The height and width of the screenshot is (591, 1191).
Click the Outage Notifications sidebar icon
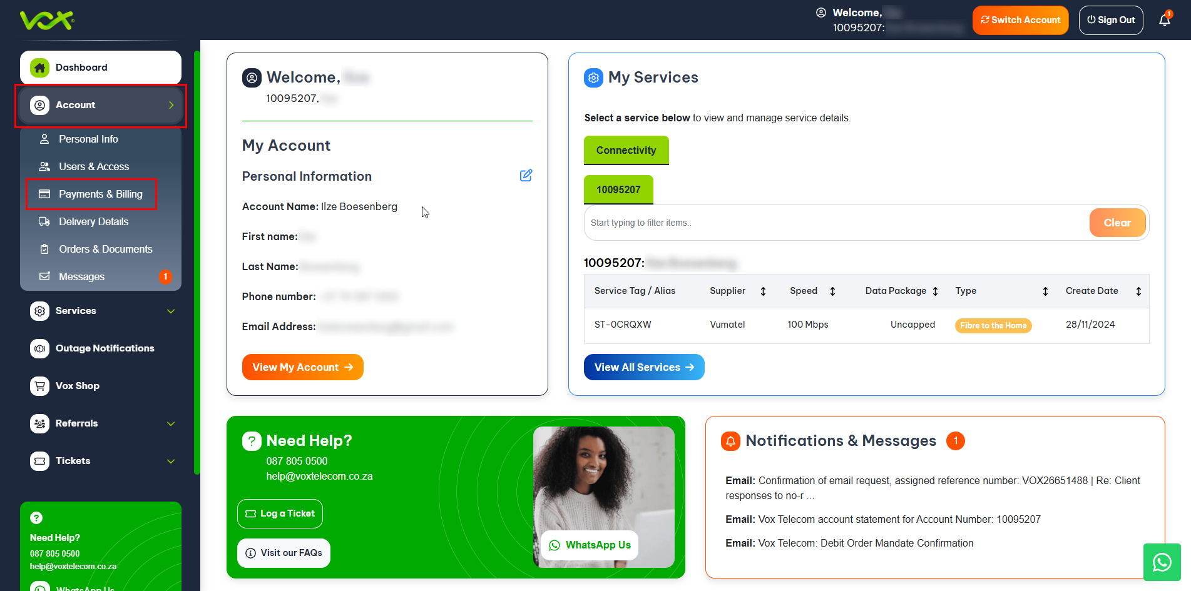(x=40, y=348)
